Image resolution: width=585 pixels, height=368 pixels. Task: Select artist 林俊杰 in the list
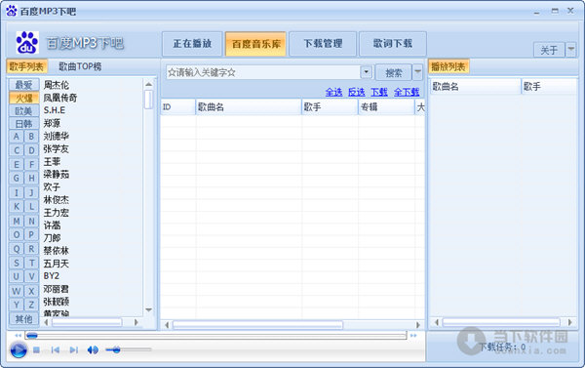click(57, 200)
